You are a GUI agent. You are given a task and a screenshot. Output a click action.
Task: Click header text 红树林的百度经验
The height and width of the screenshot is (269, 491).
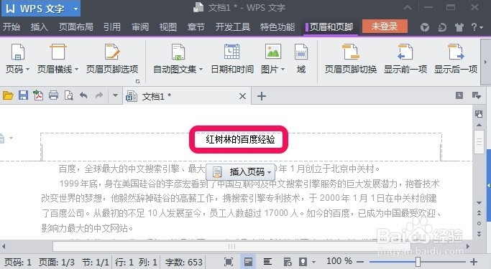[240, 139]
